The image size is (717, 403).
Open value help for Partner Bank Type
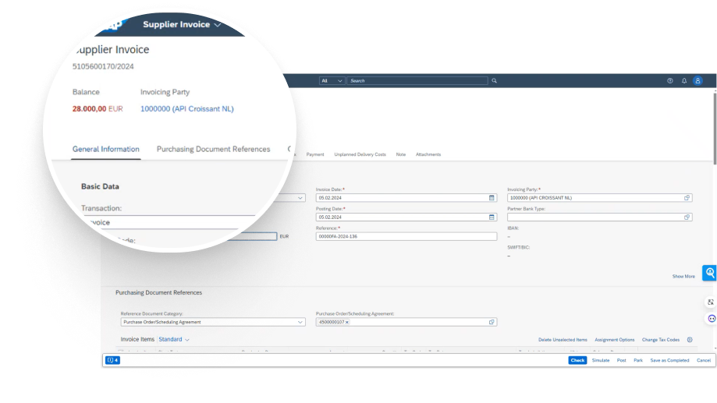pos(687,217)
